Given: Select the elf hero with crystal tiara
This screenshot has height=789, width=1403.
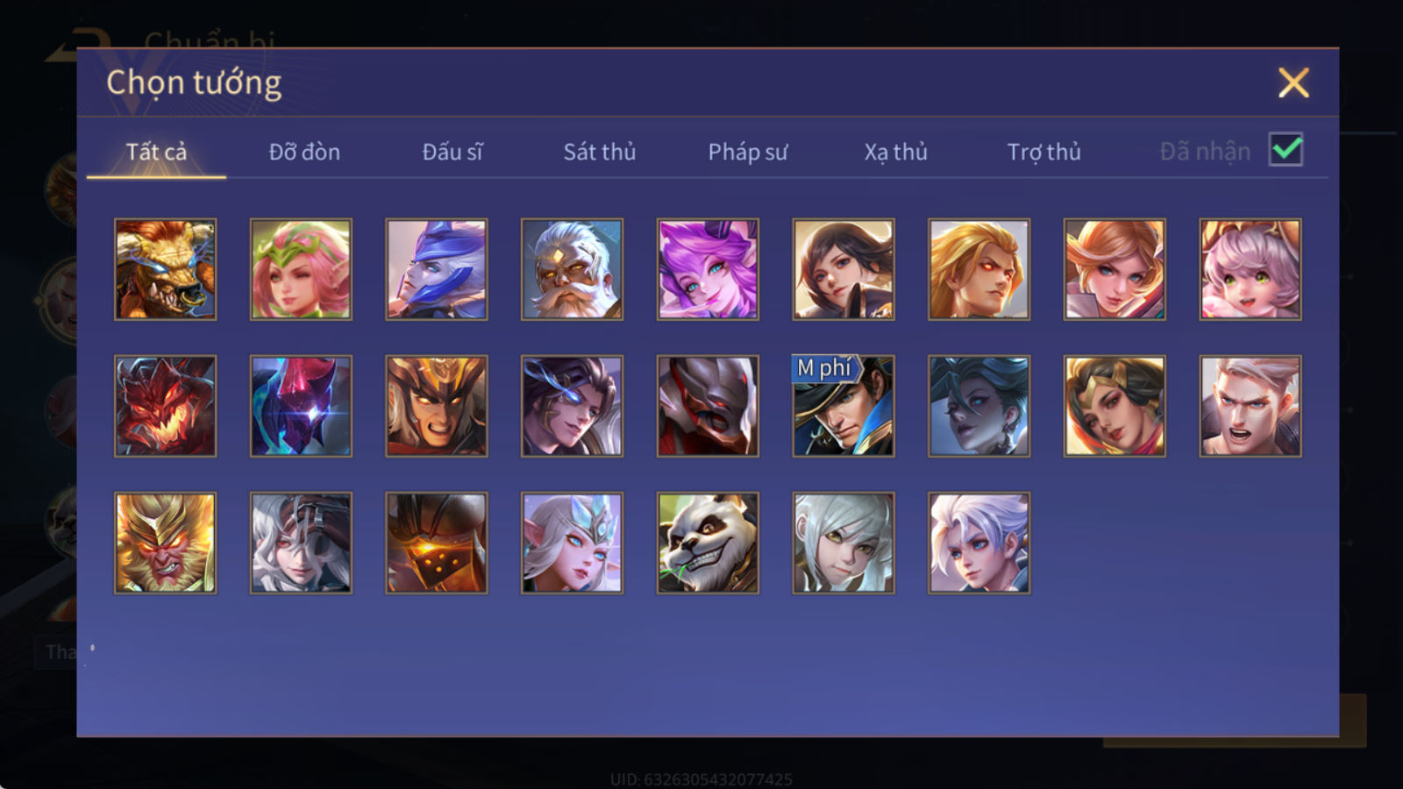Looking at the screenshot, I should (x=572, y=543).
